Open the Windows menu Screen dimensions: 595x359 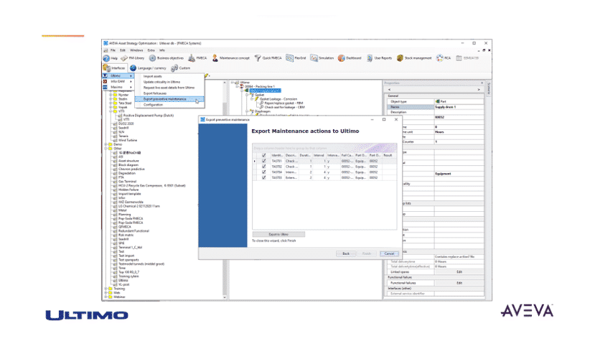[x=136, y=50]
